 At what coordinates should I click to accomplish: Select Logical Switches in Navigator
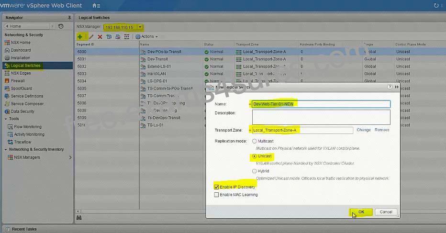[x=37, y=66]
